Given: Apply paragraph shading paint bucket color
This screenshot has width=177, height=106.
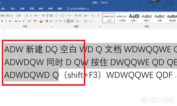Looking at the screenshot, I should 85,21.
